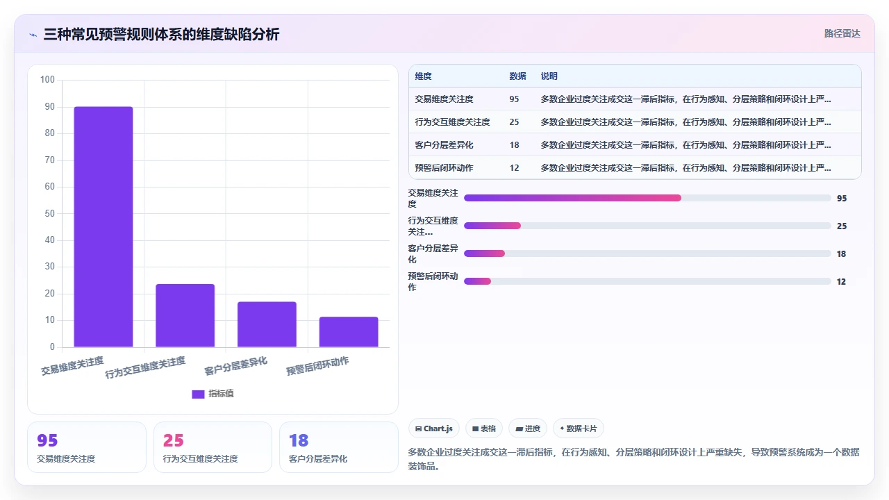The width and height of the screenshot is (889, 500).
Task: Select the 行为交互维度关注度 bar in the chart
Action: (x=185, y=315)
